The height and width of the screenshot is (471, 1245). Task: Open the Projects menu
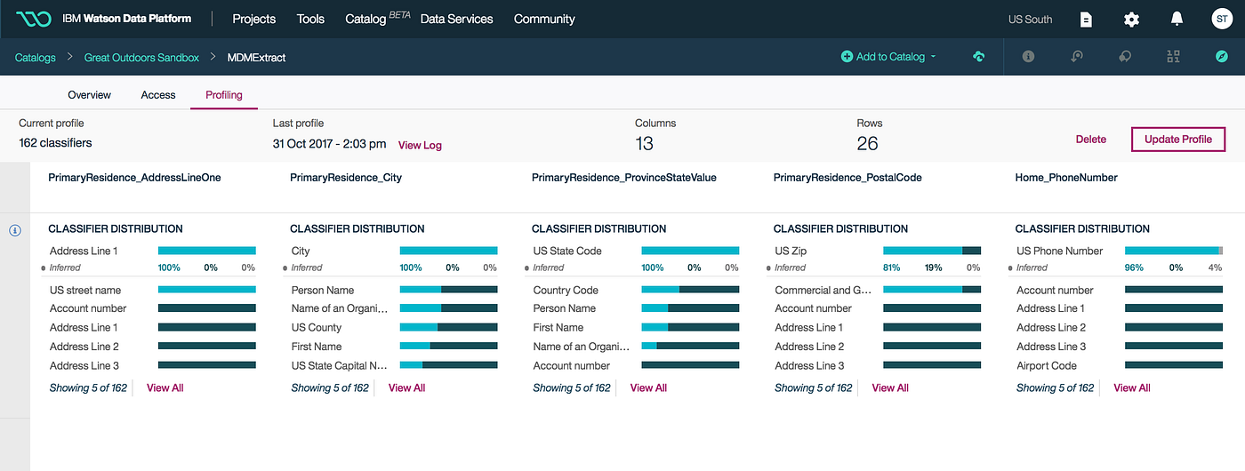pyautogui.click(x=254, y=19)
